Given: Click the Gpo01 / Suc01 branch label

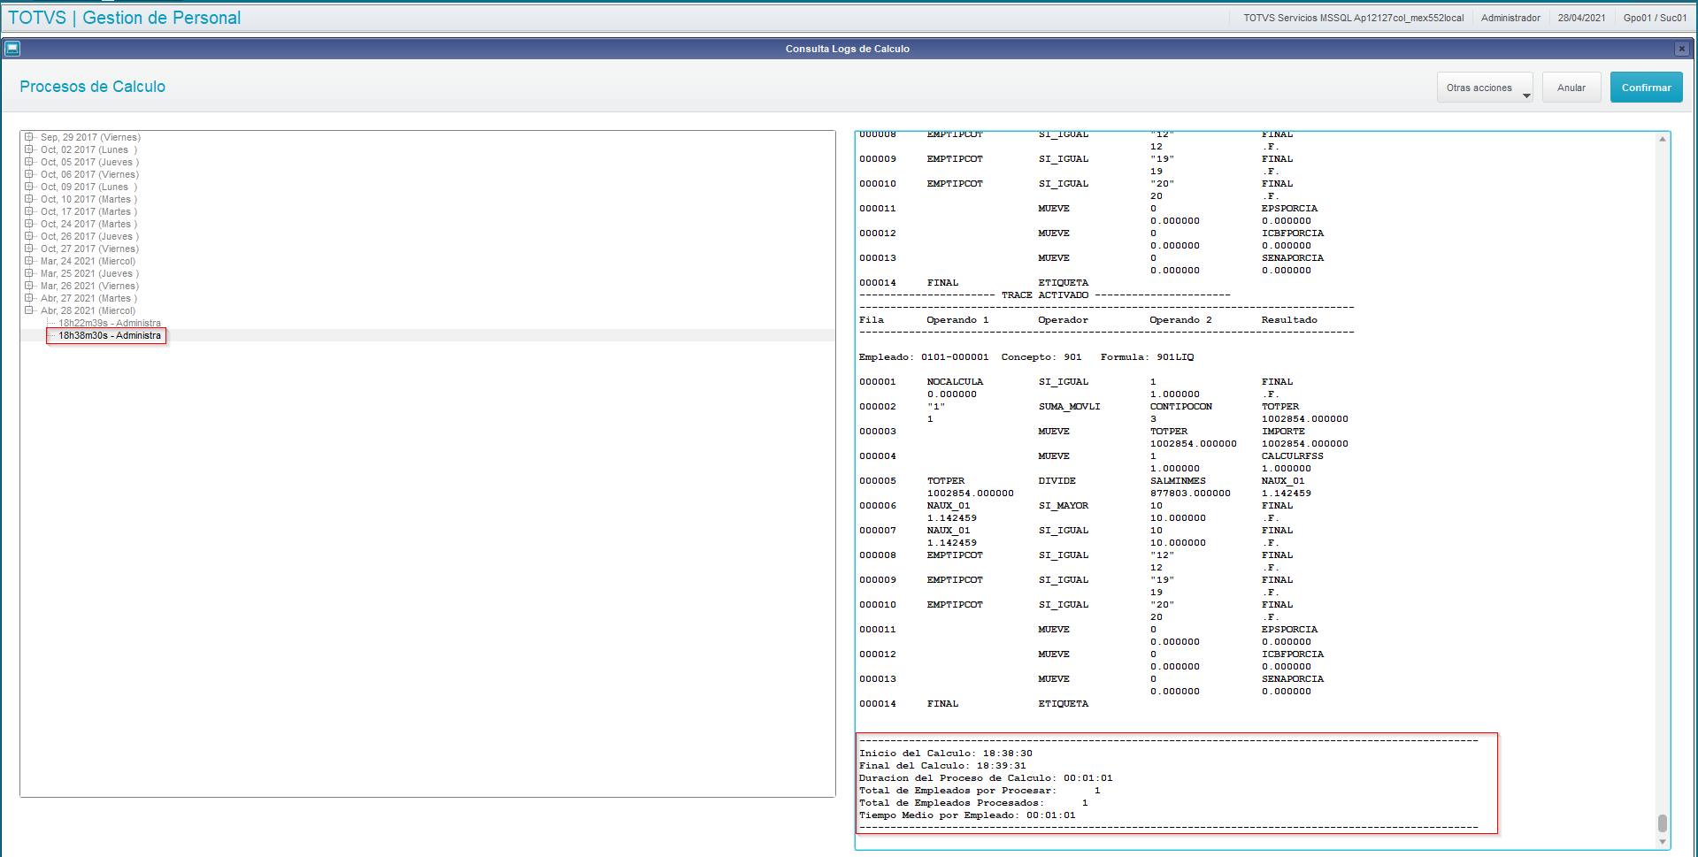Looking at the screenshot, I should [x=1655, y=18].
